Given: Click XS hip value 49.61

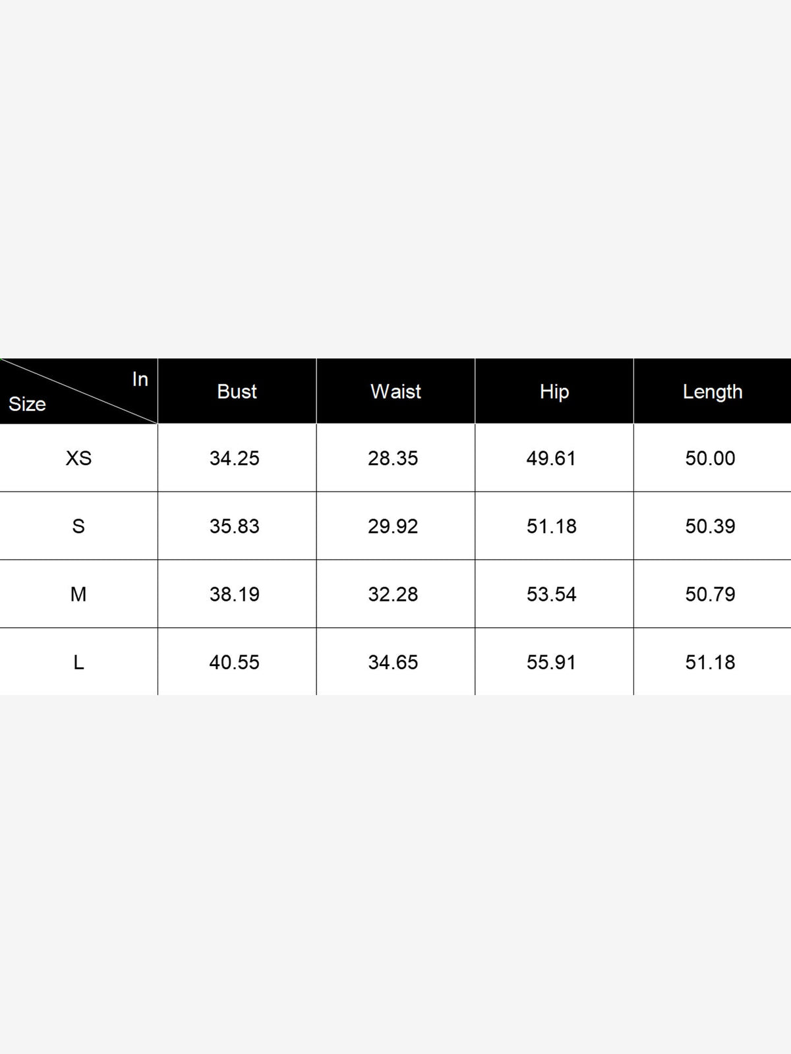Looking at the screenshot, I should (551, 458).
